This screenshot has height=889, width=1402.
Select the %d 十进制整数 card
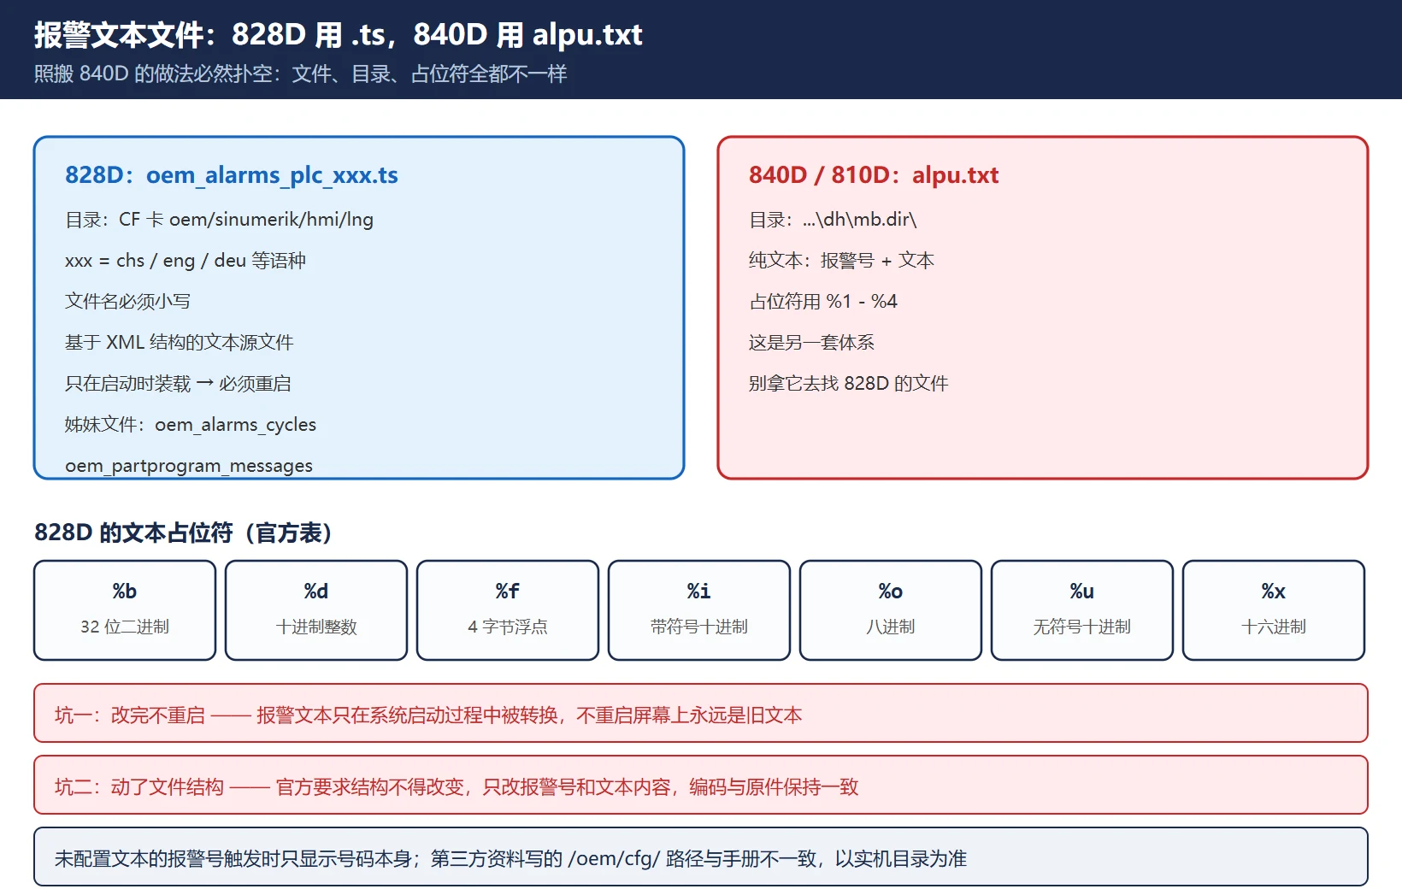pos(316,610)
